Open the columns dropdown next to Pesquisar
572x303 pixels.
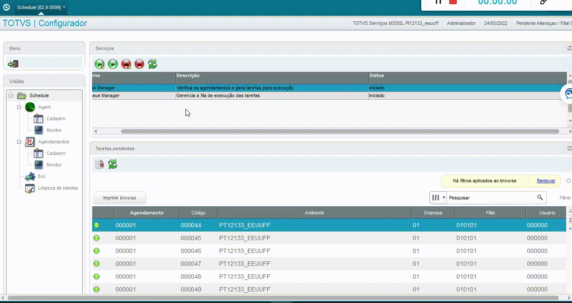pyautogui.click(x=438, y=197)
